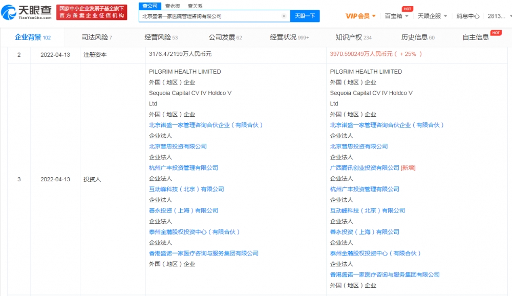Screen dimensions: 512x296
Task: Click Sequoia Capital CV IV Holdco V, right column
Action: click(371, 93)
